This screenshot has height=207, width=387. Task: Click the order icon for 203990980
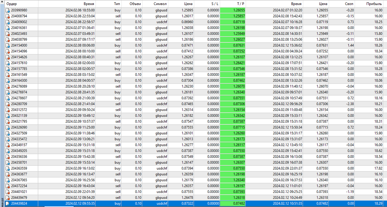click(8, 10)
